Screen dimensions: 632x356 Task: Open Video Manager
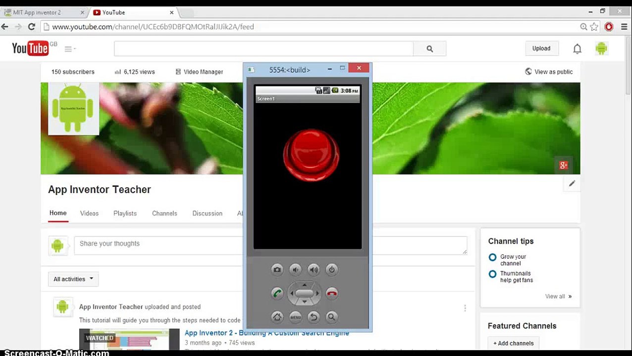[x=199, y=72]
